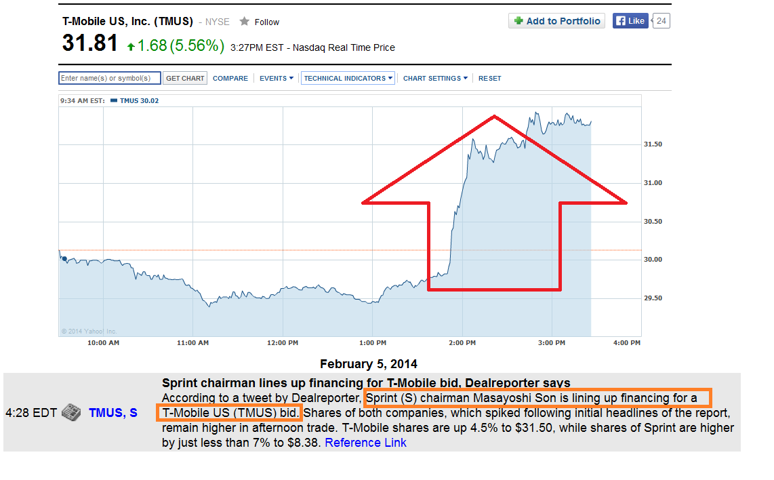Click the 31.81 stock price
774x480 pixels.
point(90,43)
